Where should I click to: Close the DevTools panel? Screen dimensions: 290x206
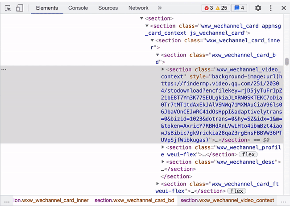point(284,8)
